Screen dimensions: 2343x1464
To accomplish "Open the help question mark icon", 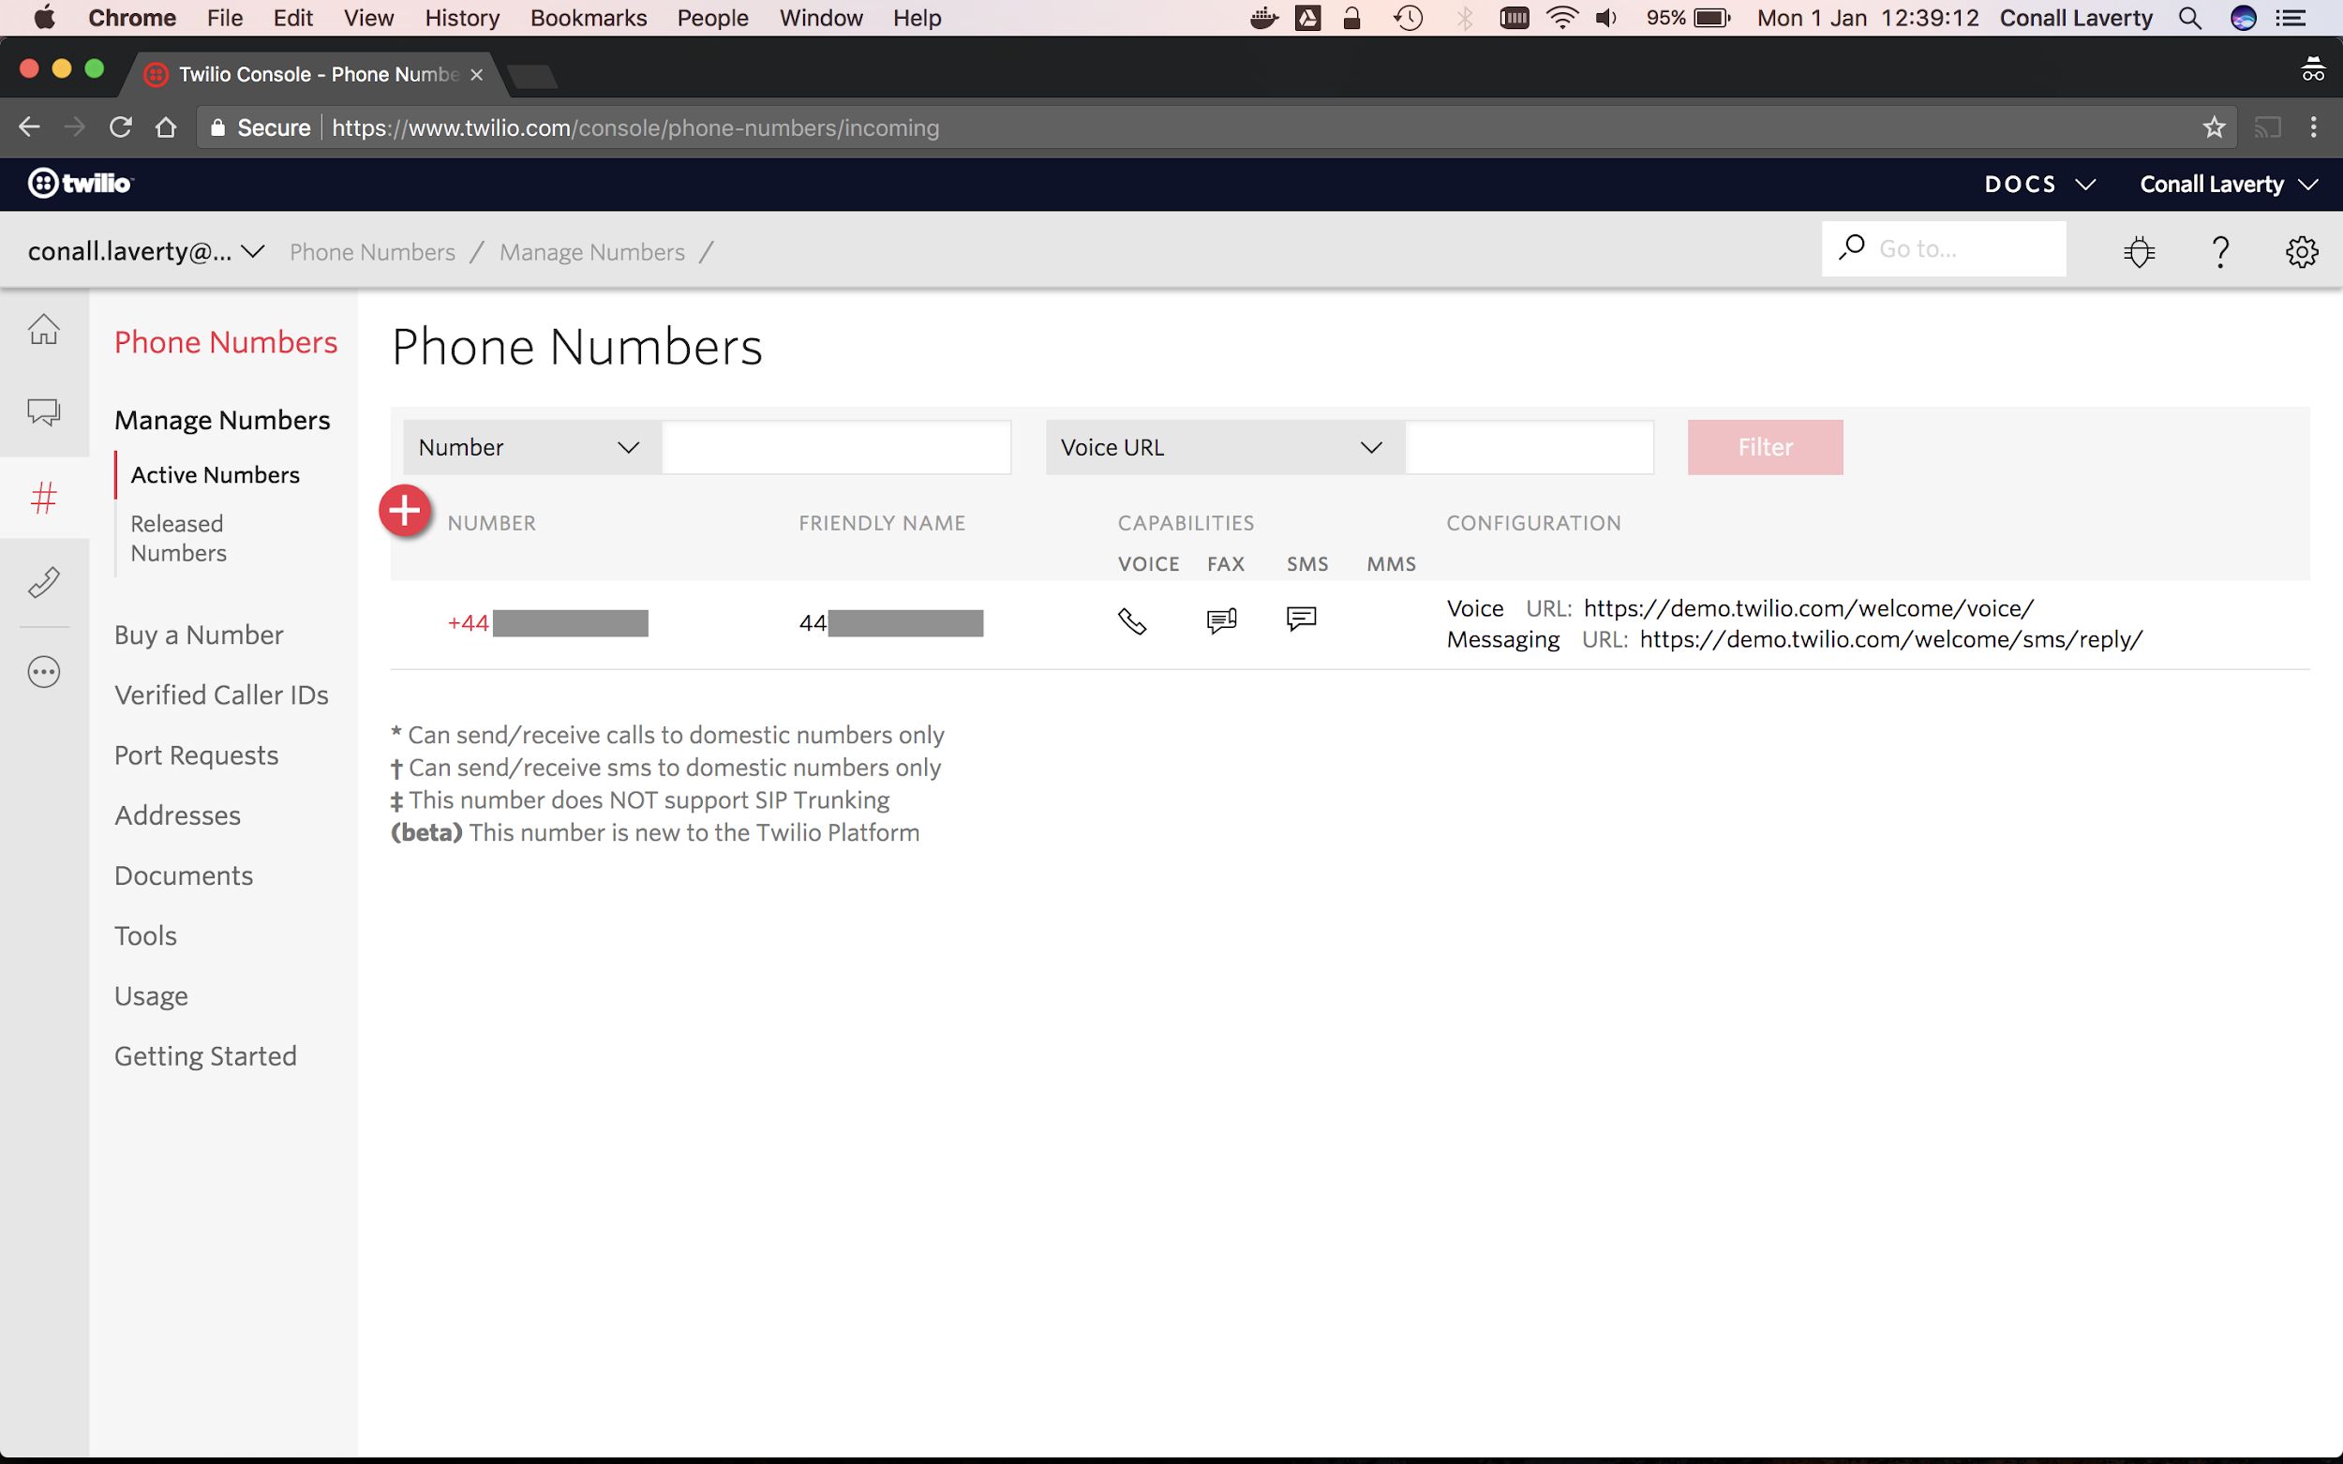I will (x=2221, y=252).
